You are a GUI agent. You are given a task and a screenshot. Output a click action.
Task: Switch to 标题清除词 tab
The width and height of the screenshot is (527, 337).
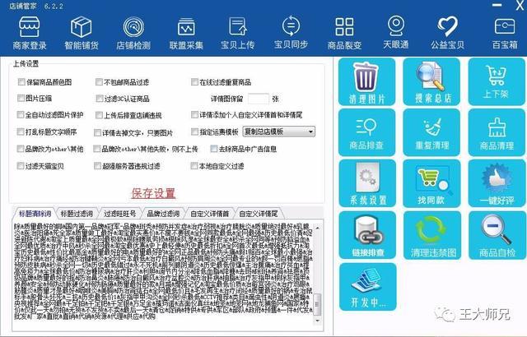pos(35,213)
